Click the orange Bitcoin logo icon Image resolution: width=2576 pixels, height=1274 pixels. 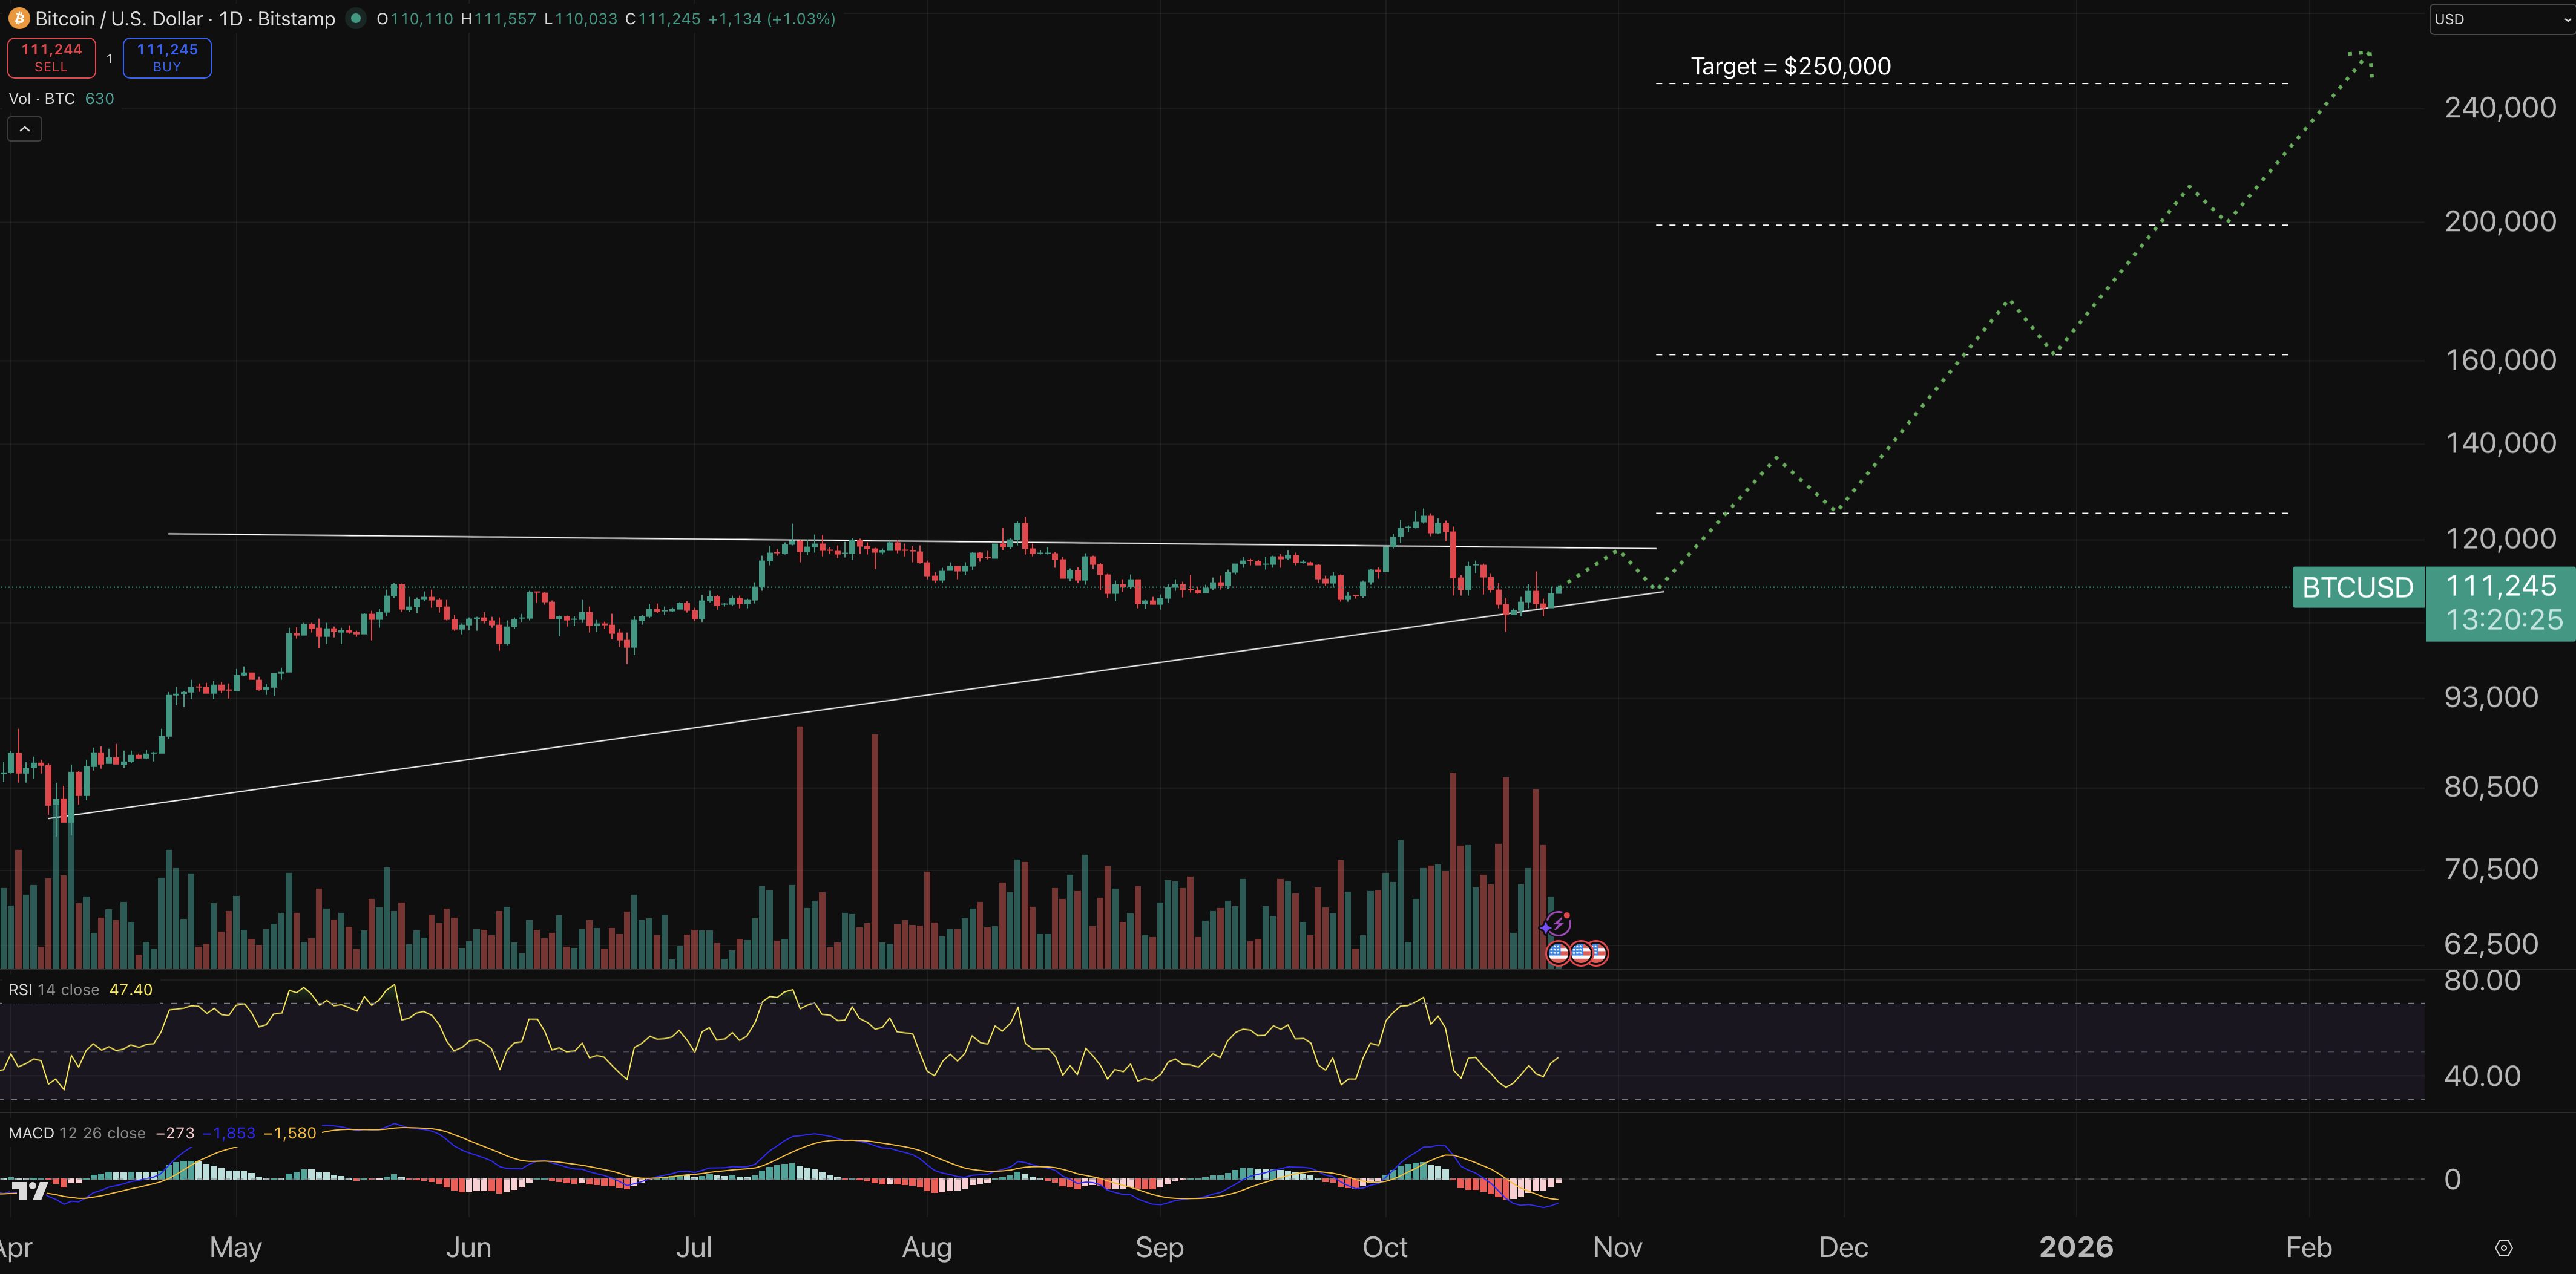18,19
